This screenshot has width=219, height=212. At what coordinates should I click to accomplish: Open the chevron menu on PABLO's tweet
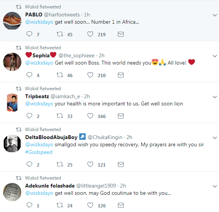(215, 15)
